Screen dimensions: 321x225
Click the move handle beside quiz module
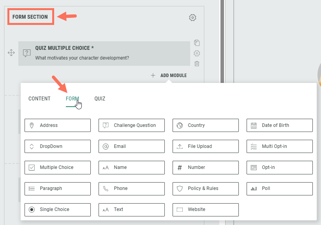click(x=11, y=53)
